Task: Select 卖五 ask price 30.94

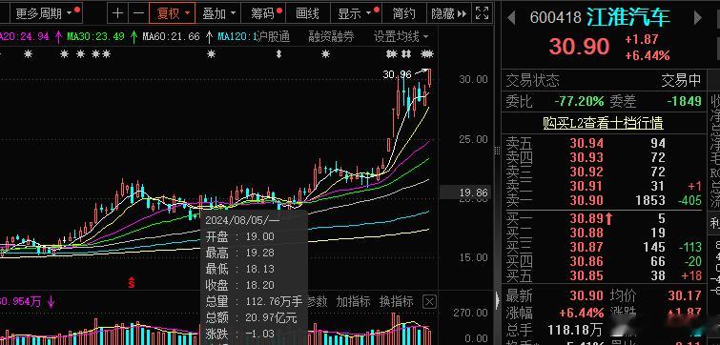Action: click(586, 144)
